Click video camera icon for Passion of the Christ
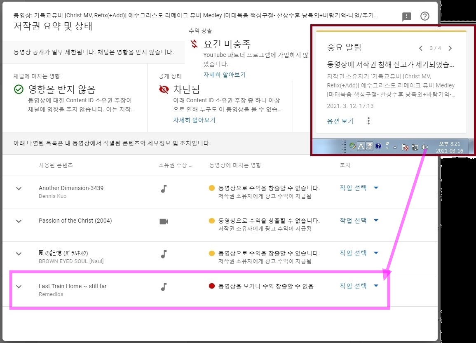This screenshot has height=343, width=476. [164, 221]
